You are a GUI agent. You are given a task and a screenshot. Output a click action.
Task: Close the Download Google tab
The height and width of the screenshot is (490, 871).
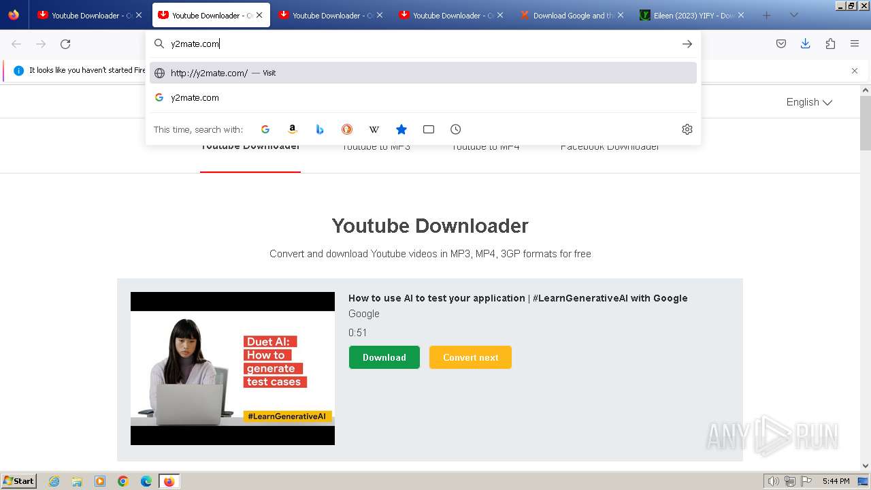[621, 15]
